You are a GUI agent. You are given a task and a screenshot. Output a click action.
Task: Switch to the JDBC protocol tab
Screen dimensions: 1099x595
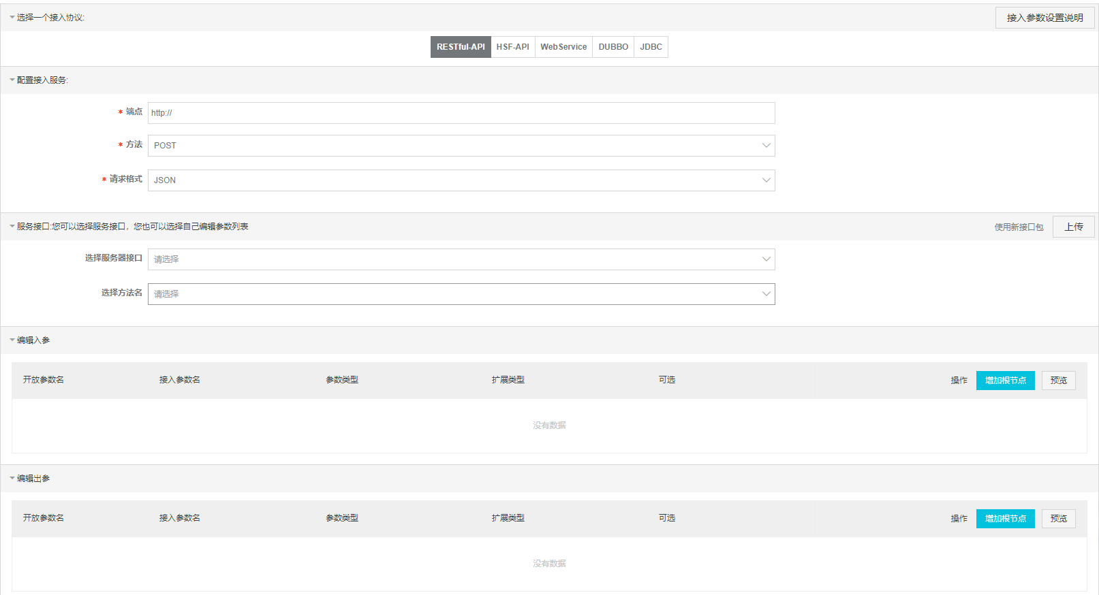coord(651,47)
